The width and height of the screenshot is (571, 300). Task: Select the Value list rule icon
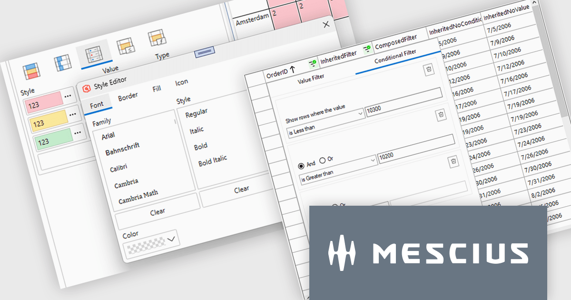[x=94, y=54]
